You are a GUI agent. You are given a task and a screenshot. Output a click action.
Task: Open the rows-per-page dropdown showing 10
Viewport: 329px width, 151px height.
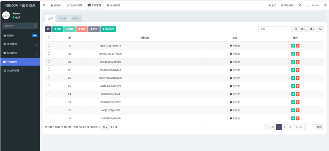pyautogui.click(x=105, y=127)
